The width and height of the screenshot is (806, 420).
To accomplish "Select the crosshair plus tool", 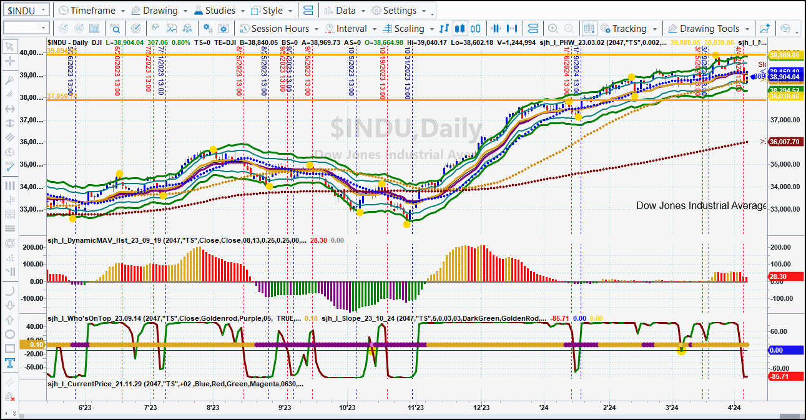I will [x=9, y=61].
